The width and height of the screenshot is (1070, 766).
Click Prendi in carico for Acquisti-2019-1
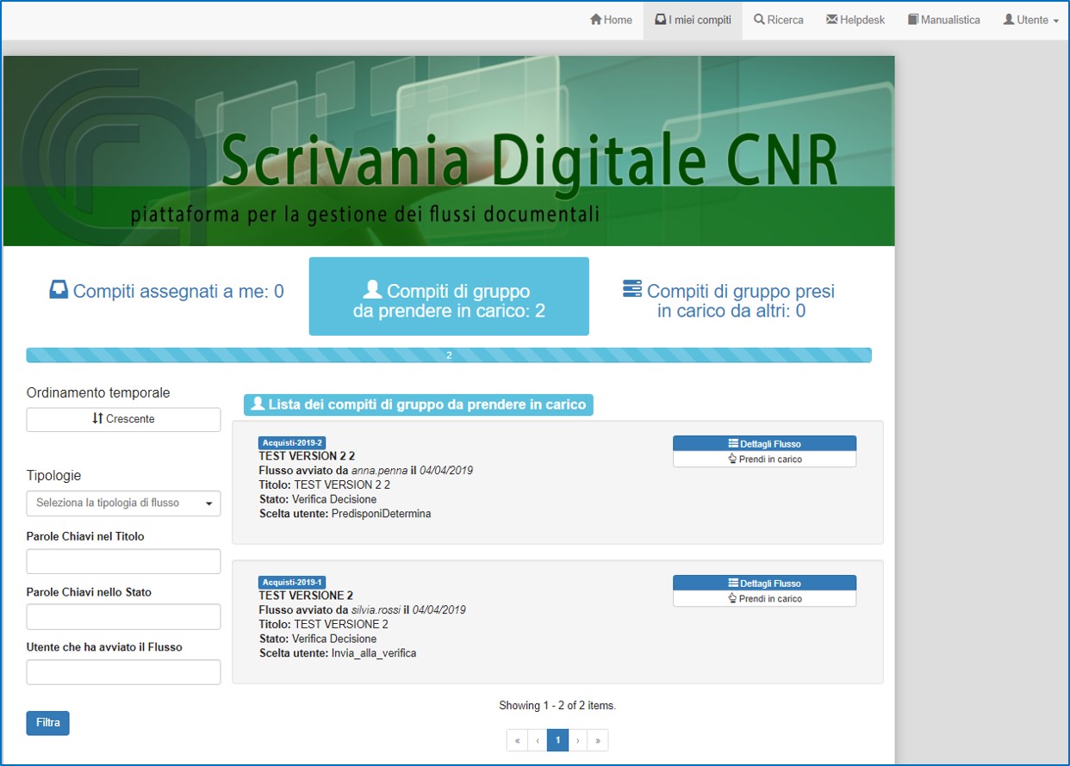[x=764, y=598]
